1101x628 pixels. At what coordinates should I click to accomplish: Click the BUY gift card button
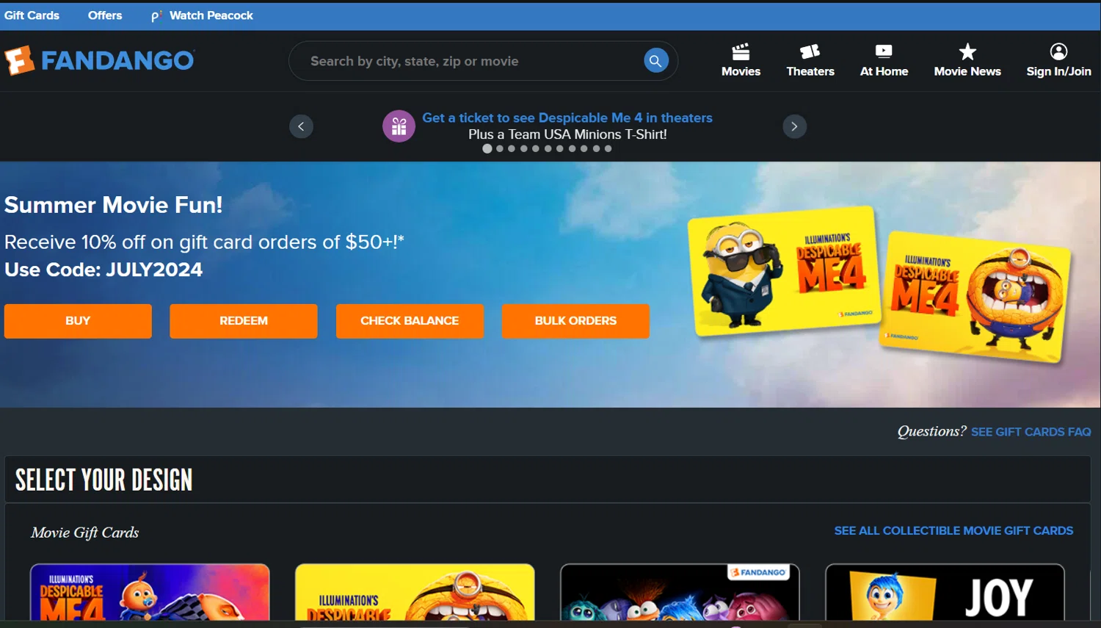pos(78,321)
